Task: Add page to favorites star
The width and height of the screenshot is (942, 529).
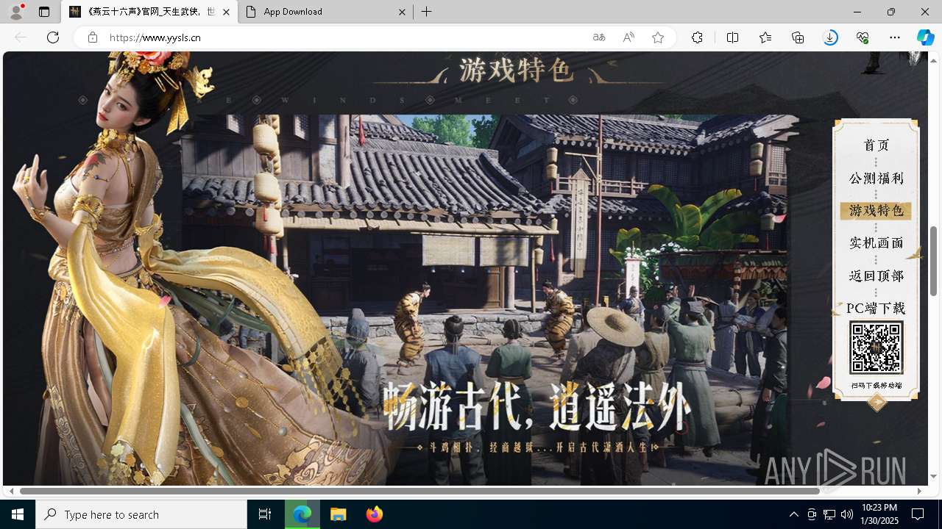Action: point(658,37)
